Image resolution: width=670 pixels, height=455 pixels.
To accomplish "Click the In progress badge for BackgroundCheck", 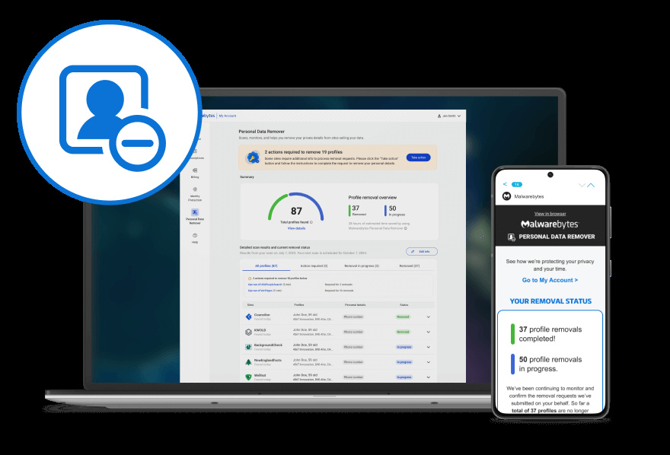I will pyautogui.click(x=404, y=347).
